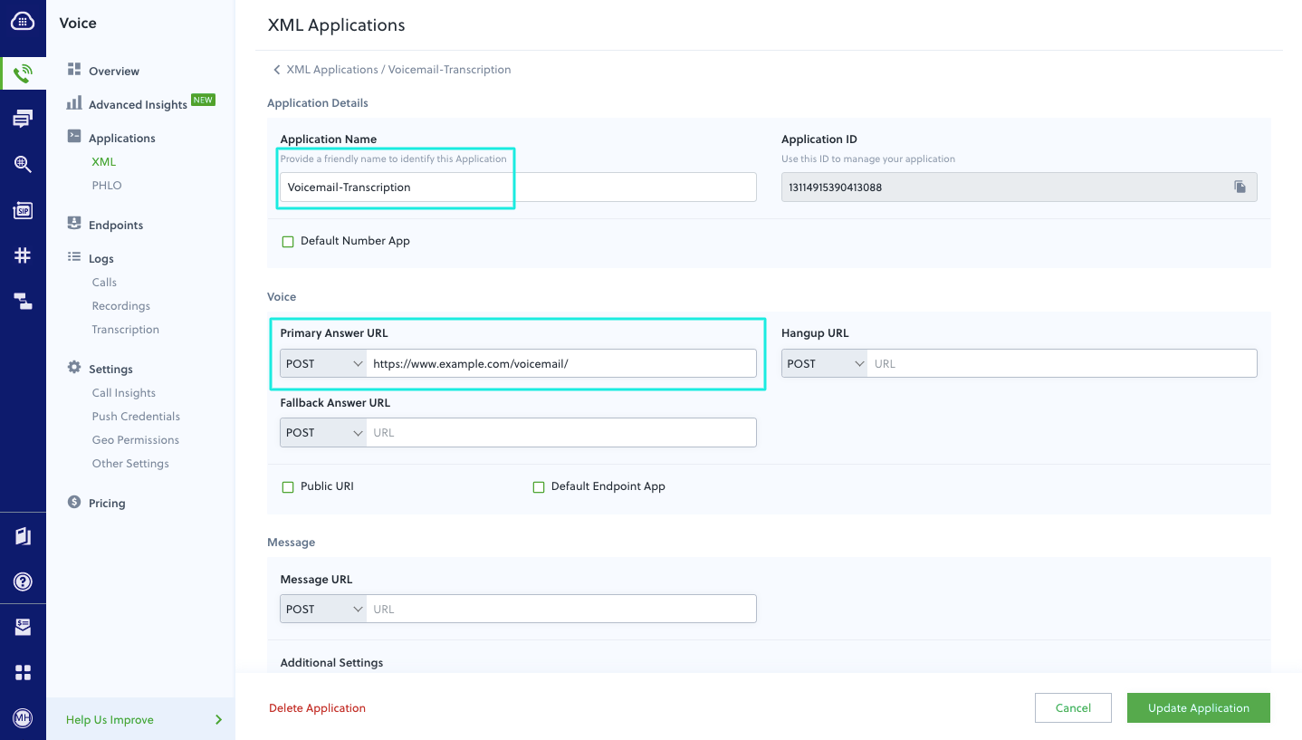This screenshot has height=740, width=1302.
Task: Copy the Application ID using the copy icon
Action: (1240, 187)
